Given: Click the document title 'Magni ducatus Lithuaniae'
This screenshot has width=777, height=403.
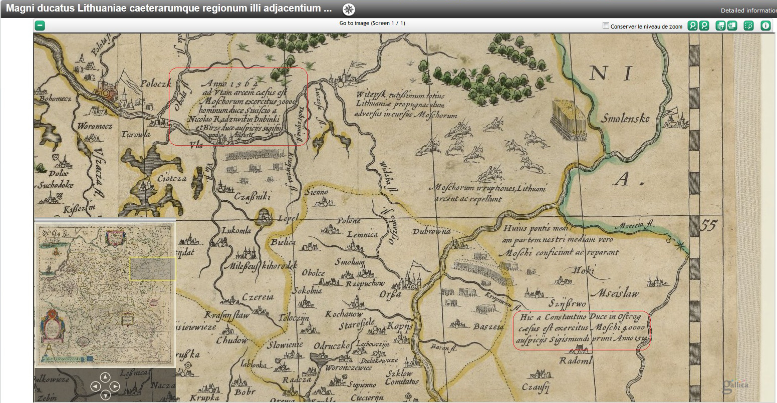Looking at the screenshot, I should (169, 9).
